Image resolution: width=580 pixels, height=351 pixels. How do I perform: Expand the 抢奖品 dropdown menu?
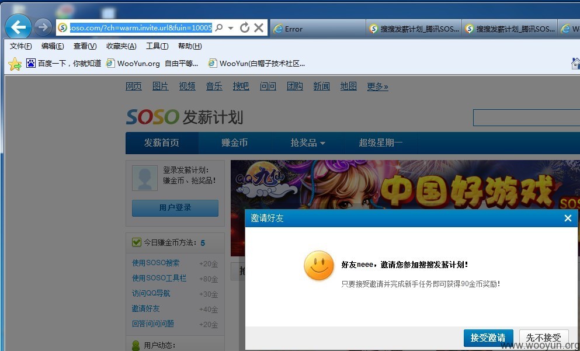308,143
